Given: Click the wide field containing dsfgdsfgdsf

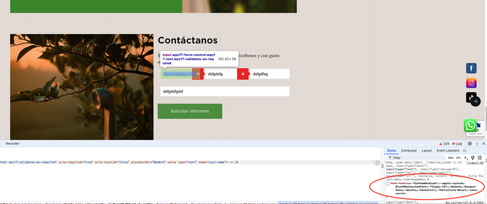Looking at the screenshot, I should click(225, 91).
